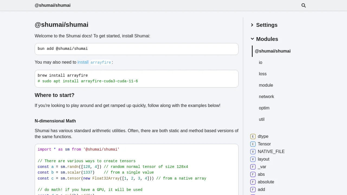347x195 pixels.
Task: Open the _var function link
Action: click(262, 167)
